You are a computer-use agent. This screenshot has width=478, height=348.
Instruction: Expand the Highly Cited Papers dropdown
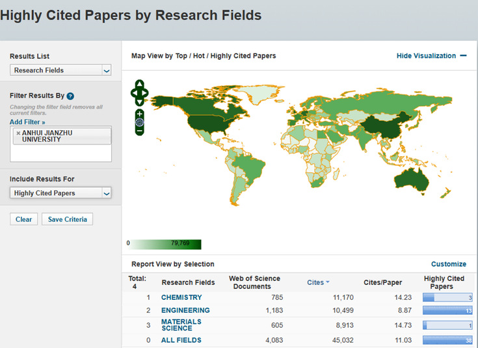[x=60, y=193]
